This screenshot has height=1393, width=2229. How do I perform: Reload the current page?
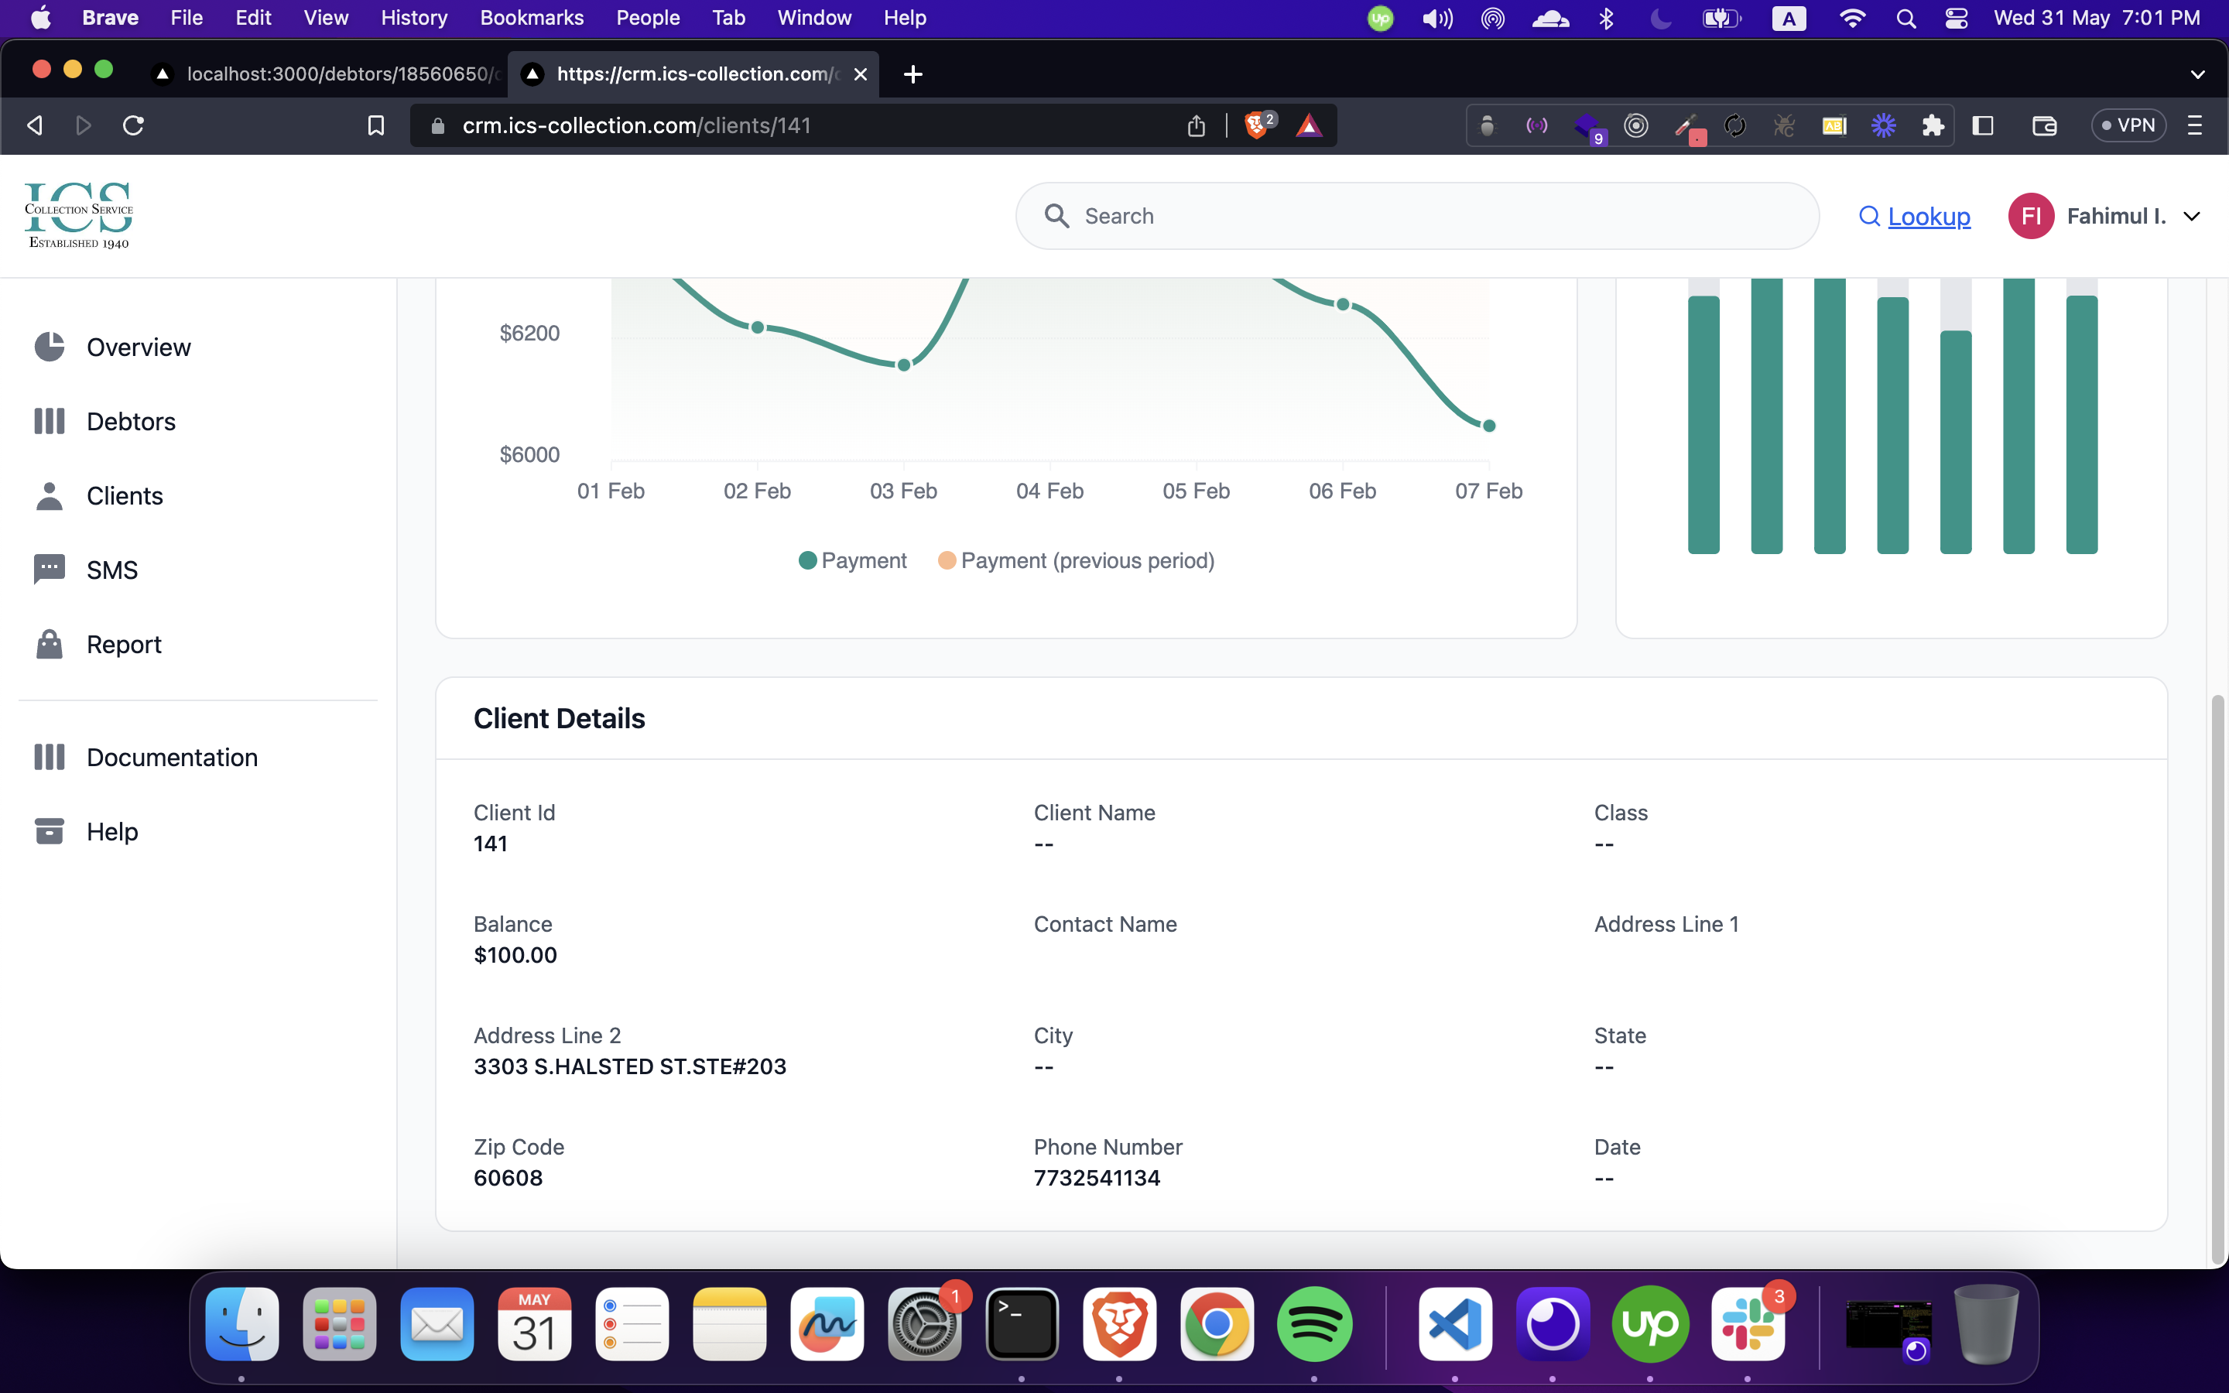pos(134,125)
